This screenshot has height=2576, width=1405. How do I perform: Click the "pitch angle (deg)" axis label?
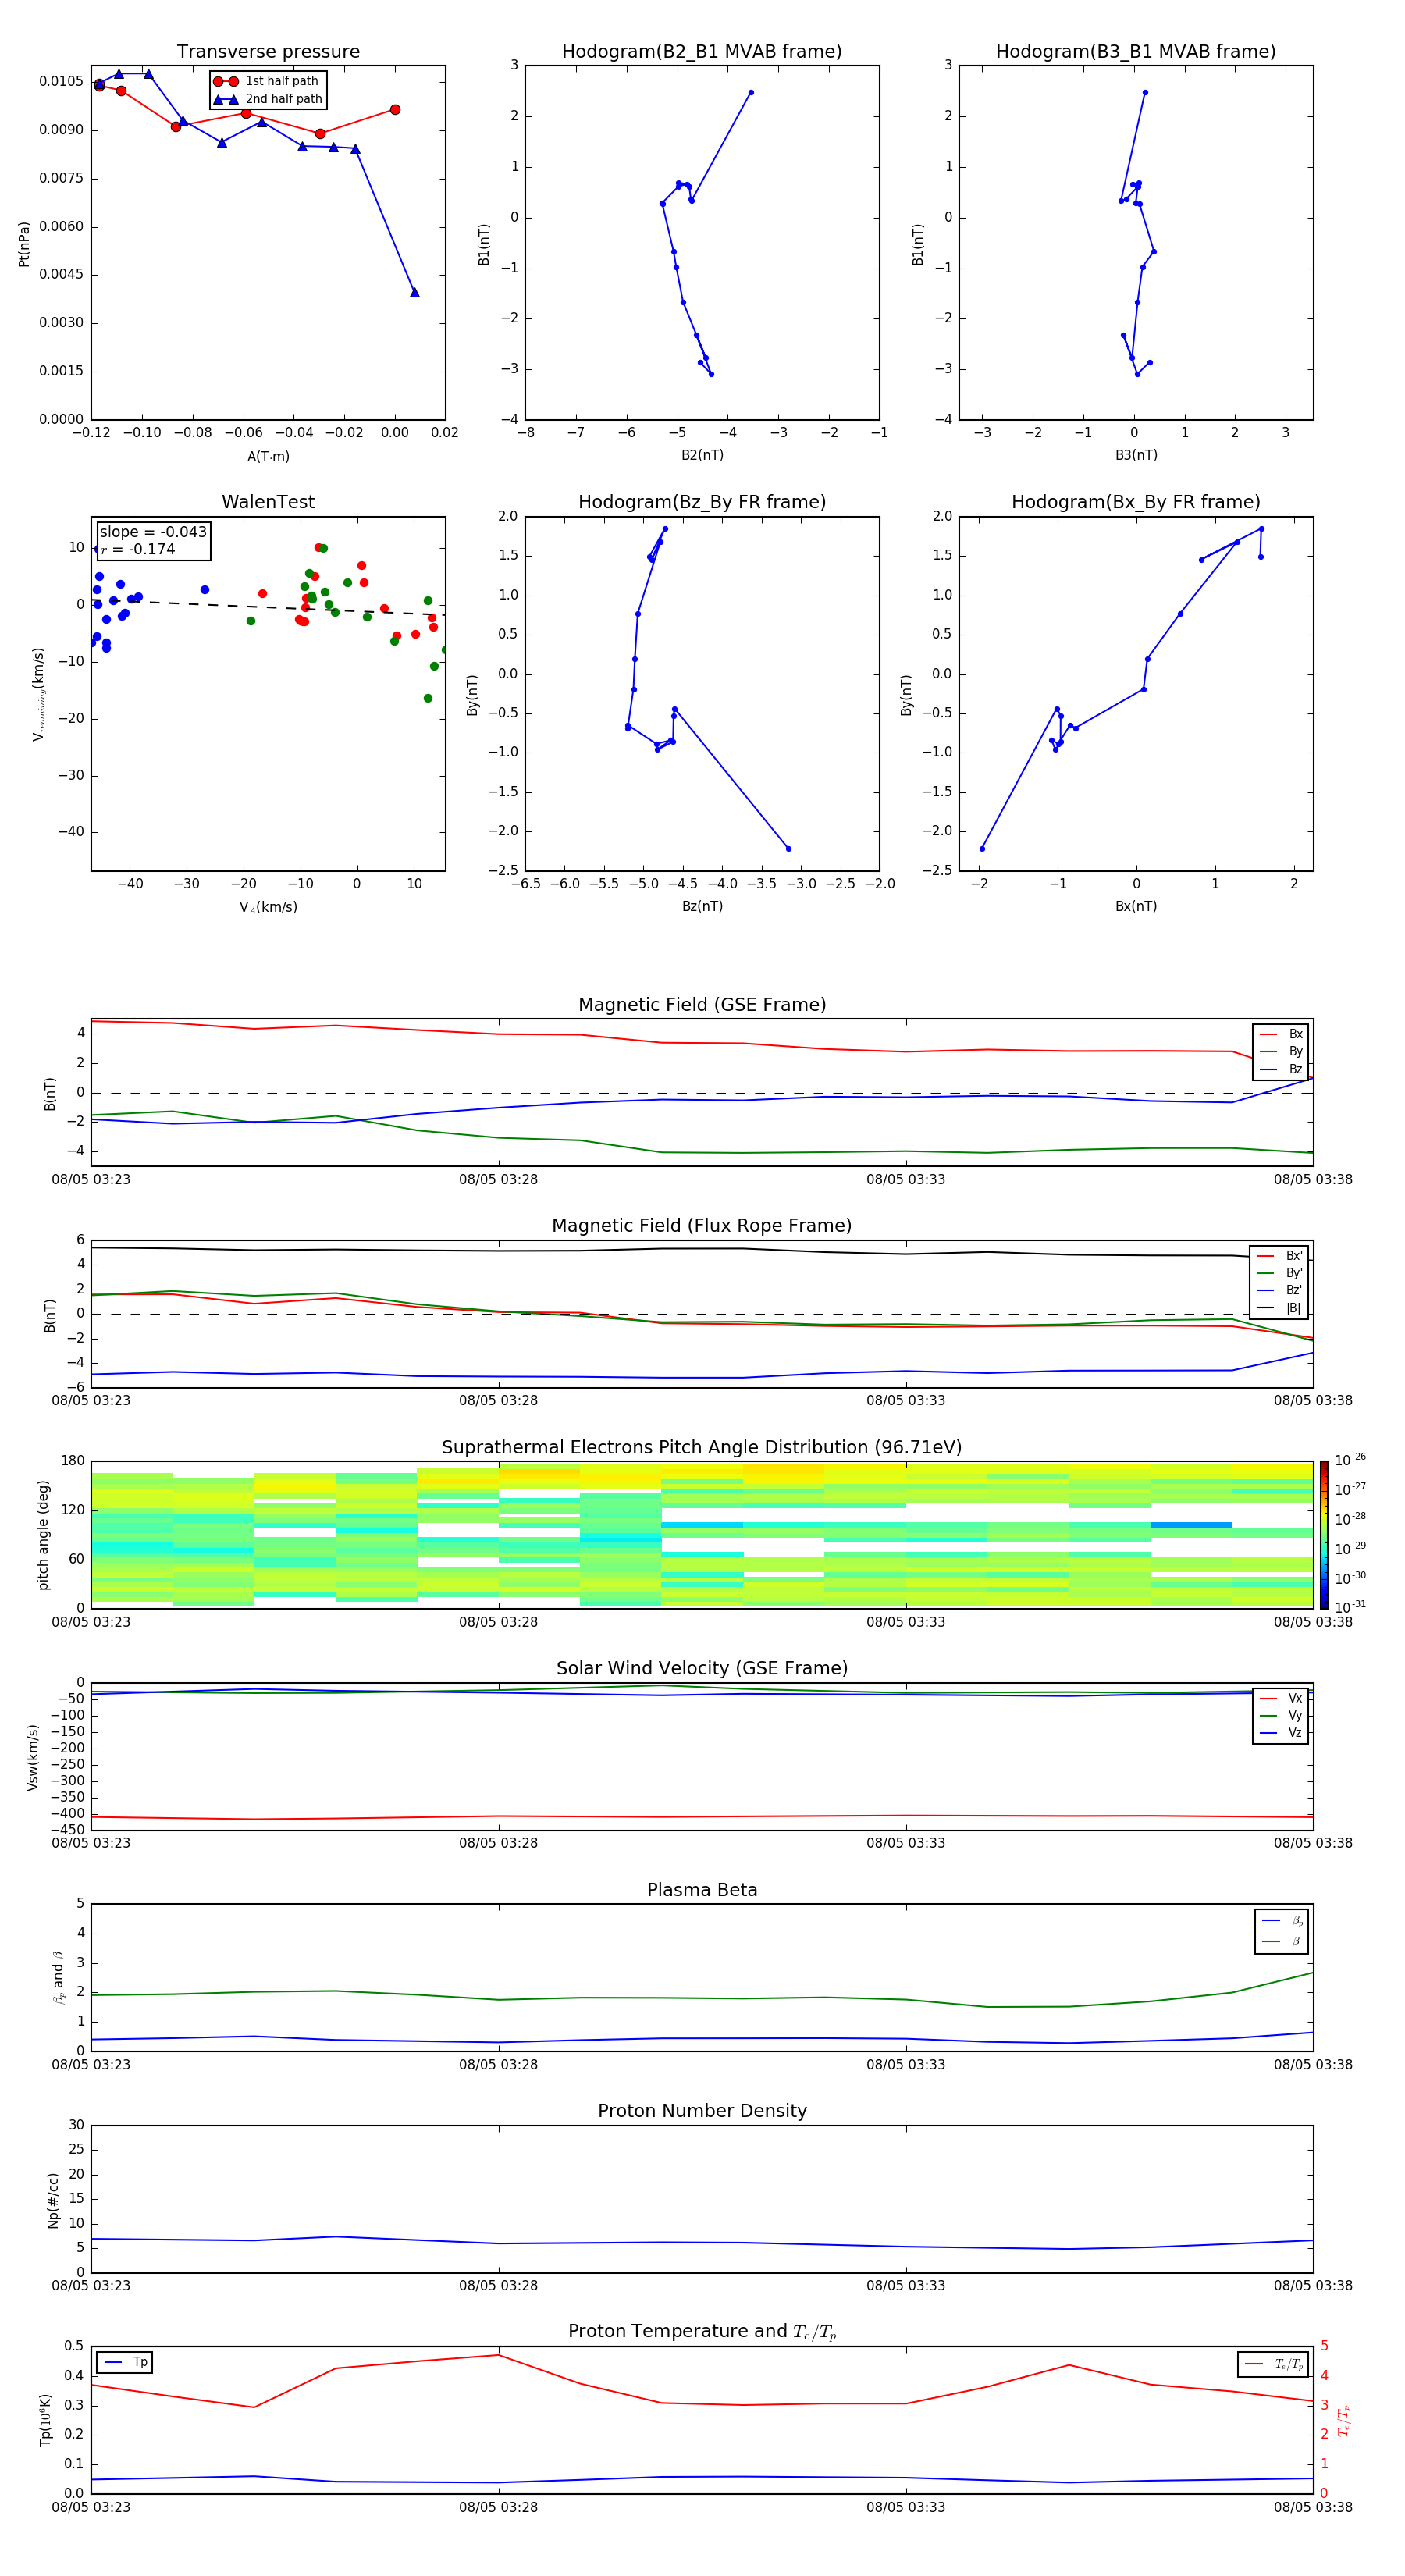pyautogui.click(x=43, y=1534)
